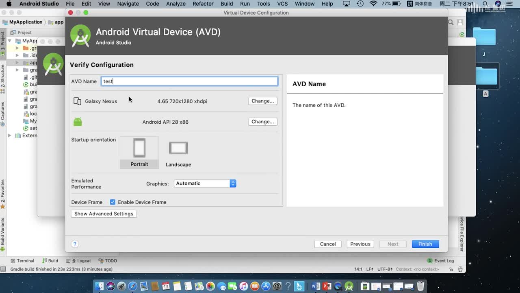The height and width of the screenshot is (293, 520).
Task: Show Advanced Settings
Action: pyautogui.click(x=104, y=214)
